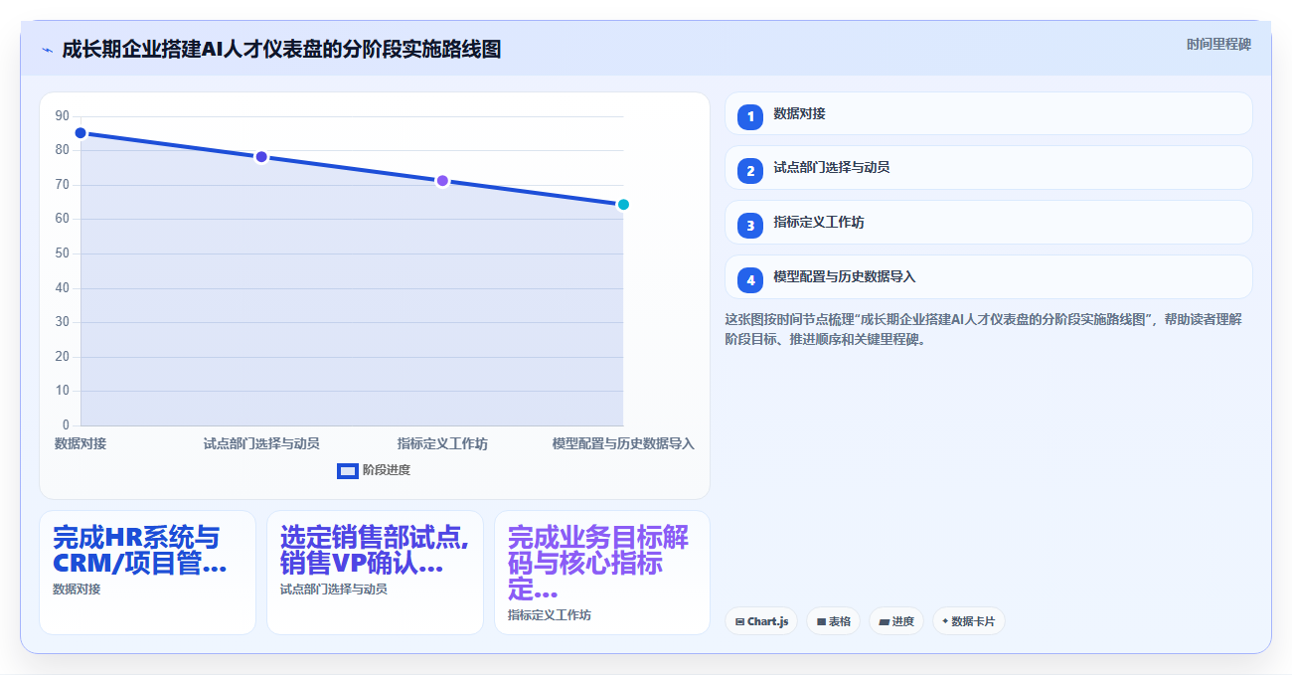Open the 完成HR系统与CRM/项目管… card

(x=147, y=573)
